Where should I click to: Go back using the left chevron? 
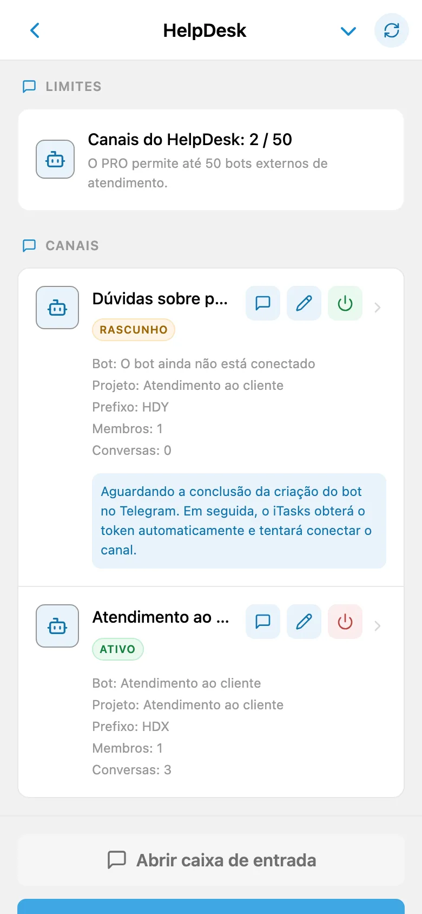(x=35, y=30)
